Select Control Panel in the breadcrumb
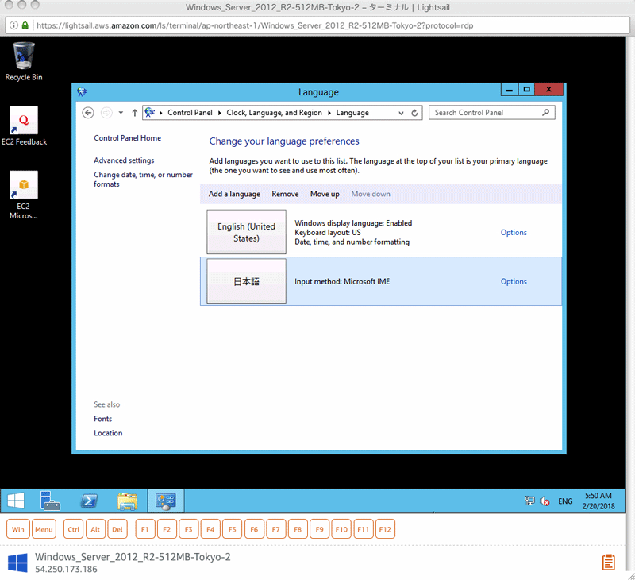Screen dimensions: 635x580 190,113
